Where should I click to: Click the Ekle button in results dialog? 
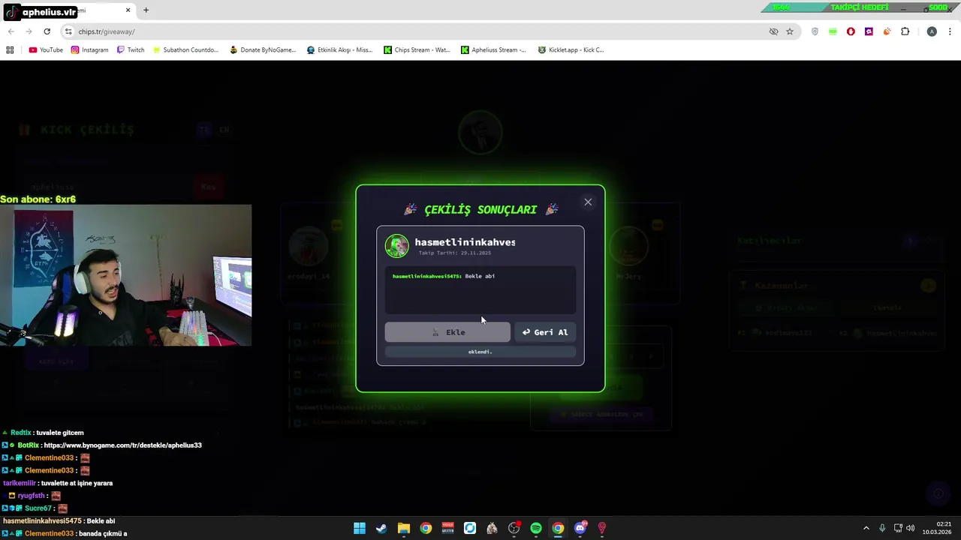(x=447, y=332)
